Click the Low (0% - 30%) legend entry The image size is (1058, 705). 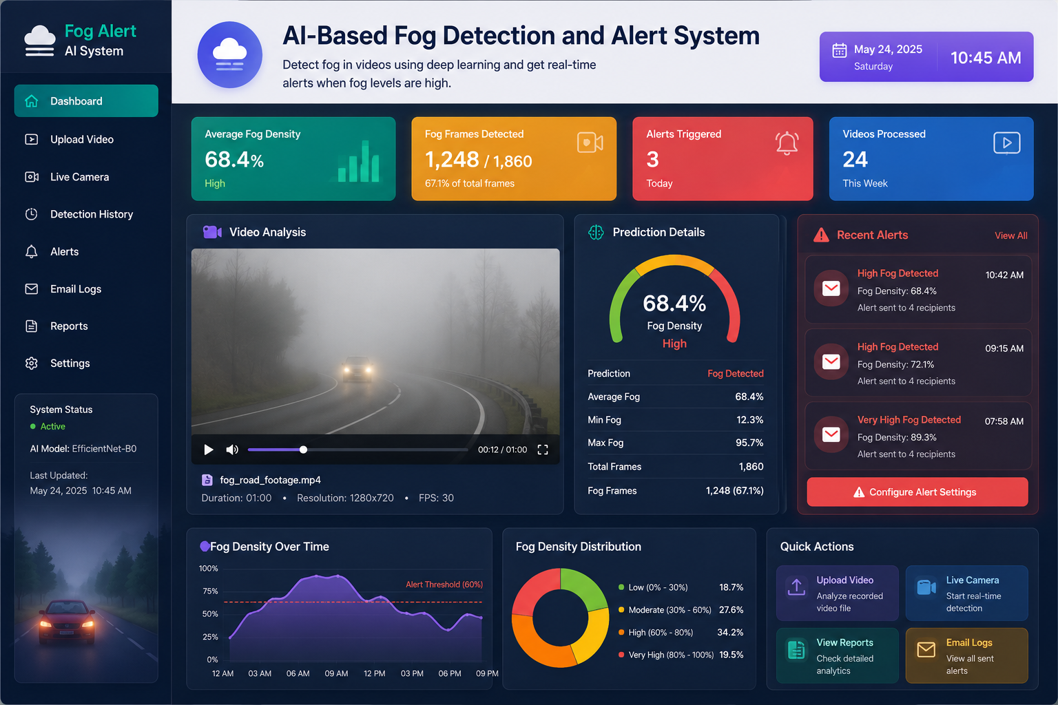click(681, 587)
